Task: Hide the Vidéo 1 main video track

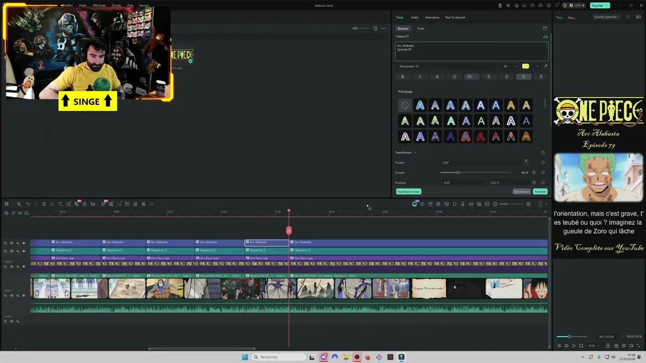Action: [x=23, y=295]
